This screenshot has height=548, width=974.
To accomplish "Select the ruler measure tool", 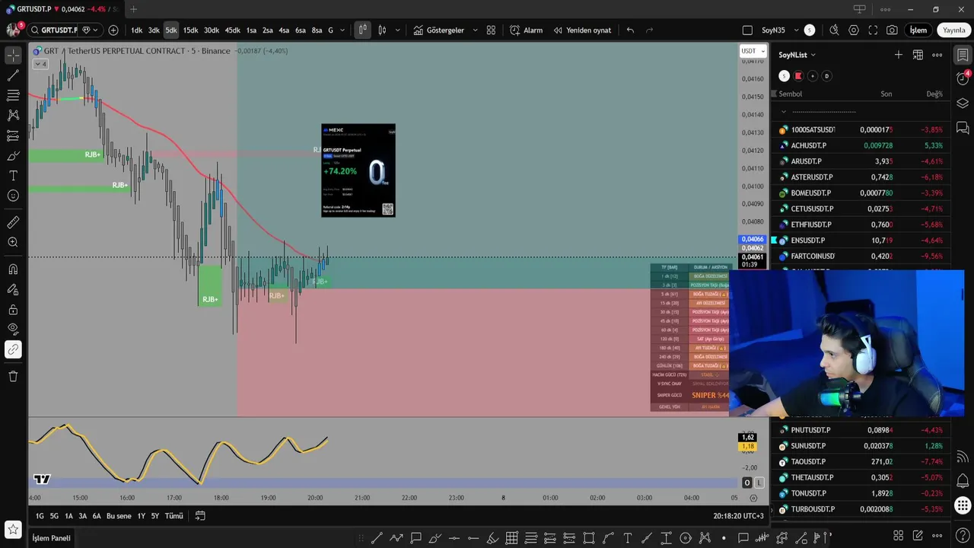I will [x=13, y=222].
